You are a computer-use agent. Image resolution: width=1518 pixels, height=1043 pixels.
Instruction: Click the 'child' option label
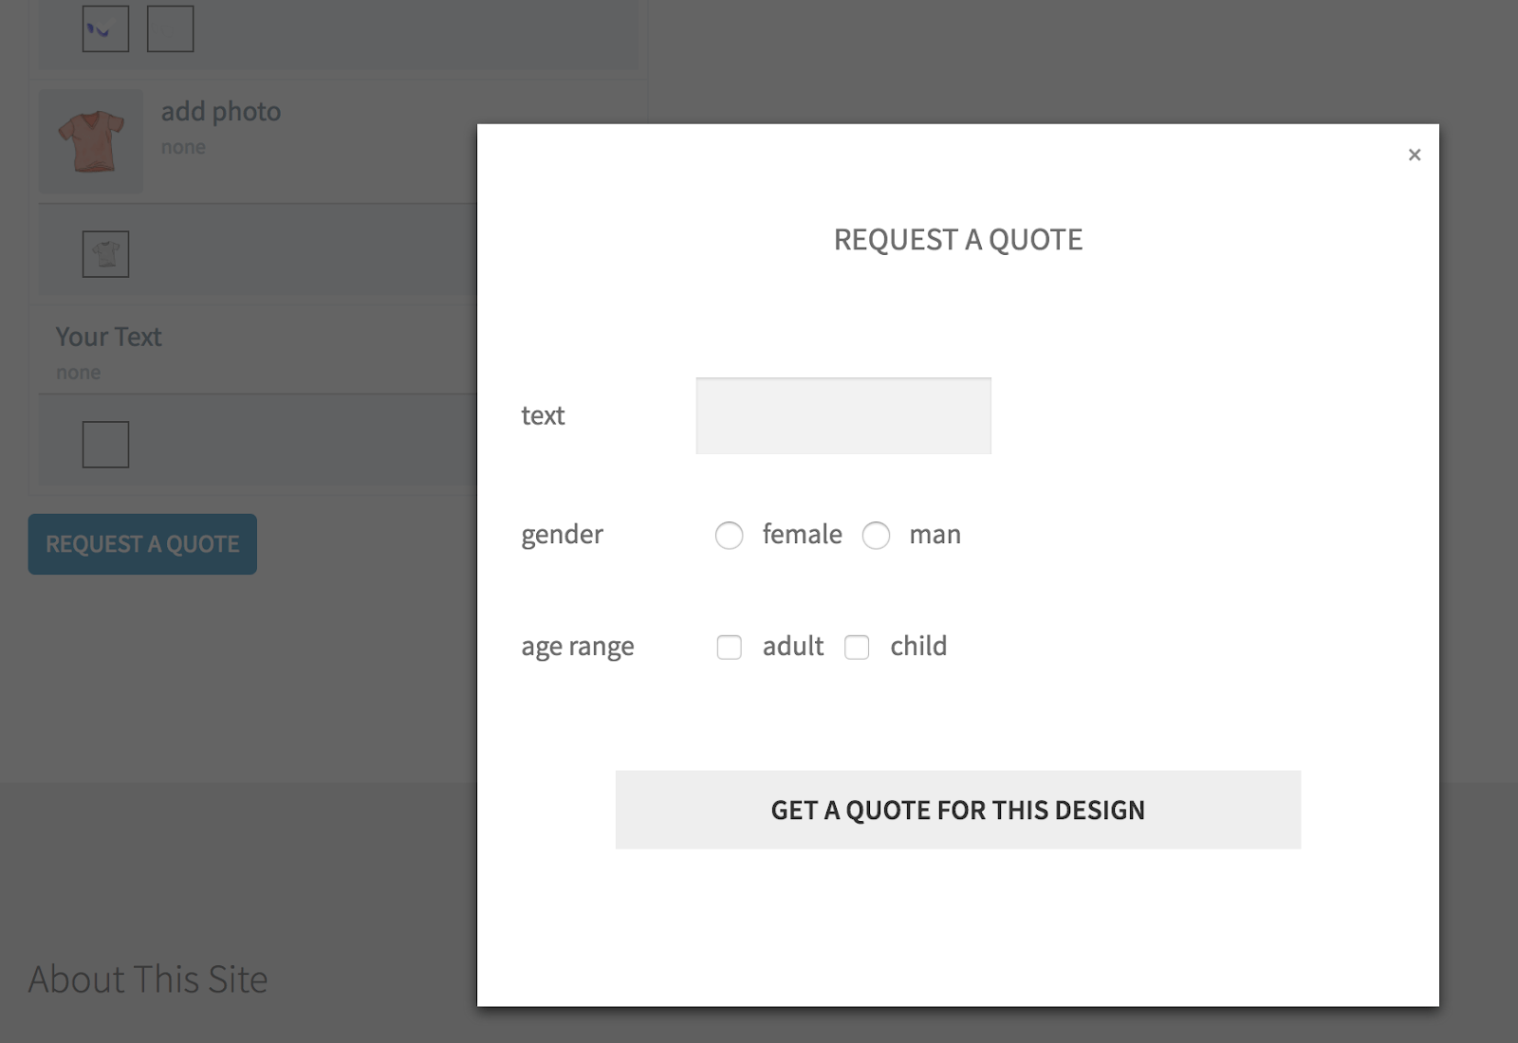[x=918, y=646]
